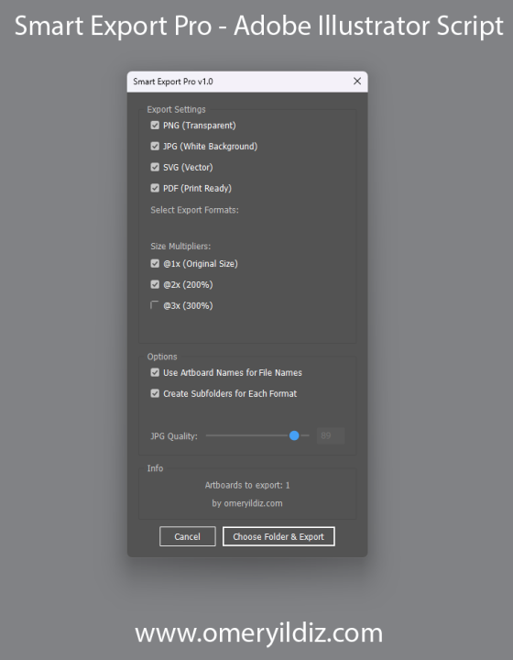Enable the @3x (300%) size multiplier
This screenshot has height=660, width=513.
pyautogui.click(x=155, y=305)
